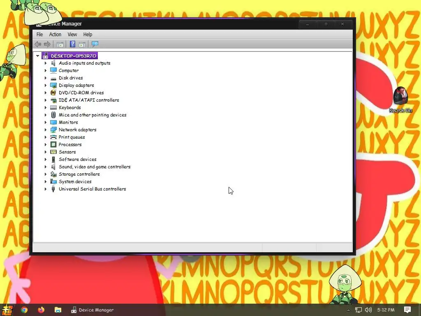The height and width of the screenshot is (316, 421).
Task: Click the Back arrow toolbar icon
Action: [x=38, y=44]
